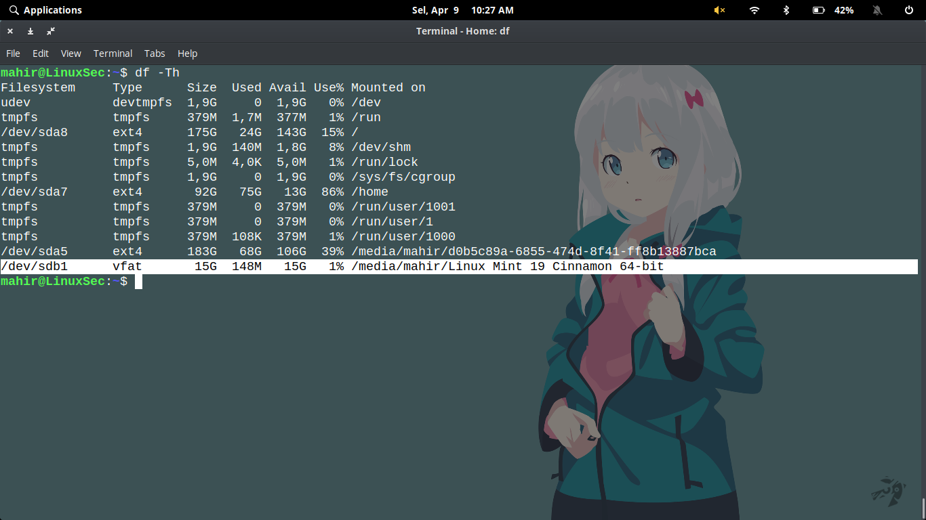Click the 'Use%' column header

point(329,87)
